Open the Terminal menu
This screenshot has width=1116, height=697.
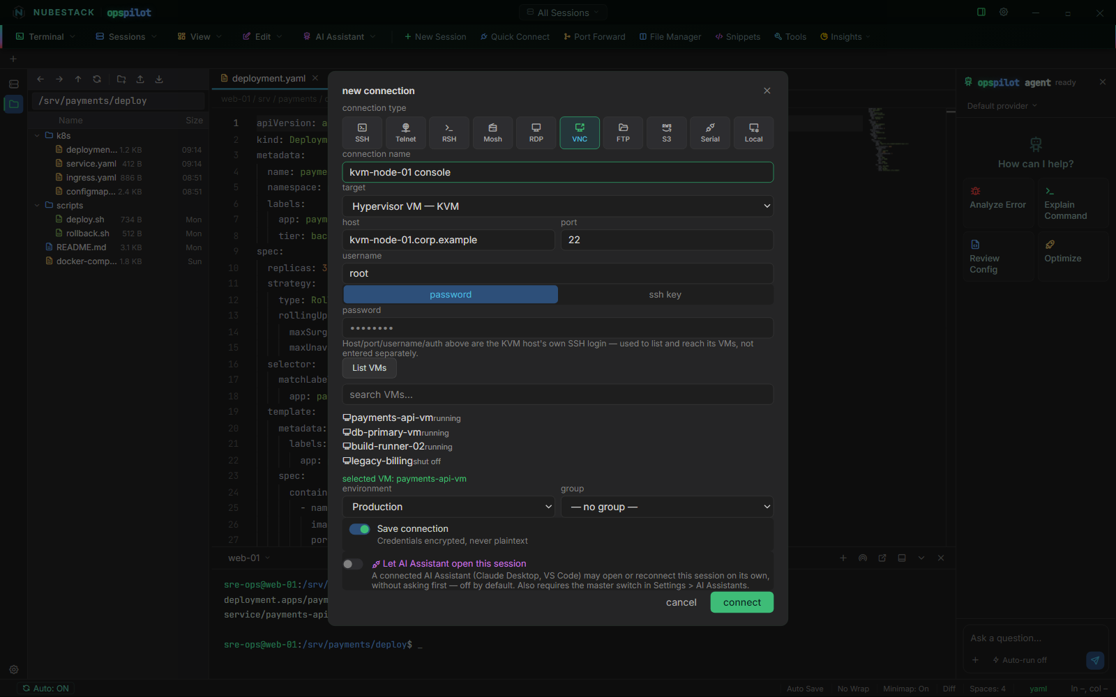(45, 37)
